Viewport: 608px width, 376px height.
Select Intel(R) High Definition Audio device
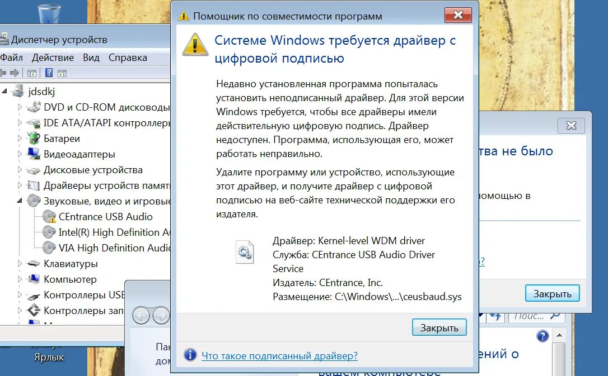(114, 232)
